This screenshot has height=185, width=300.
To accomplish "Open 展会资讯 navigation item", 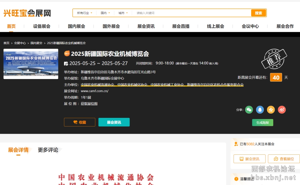I will (x=146, y=26).
